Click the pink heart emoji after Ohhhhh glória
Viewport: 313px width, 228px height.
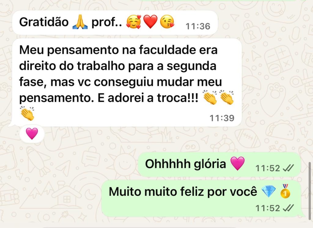237,163
